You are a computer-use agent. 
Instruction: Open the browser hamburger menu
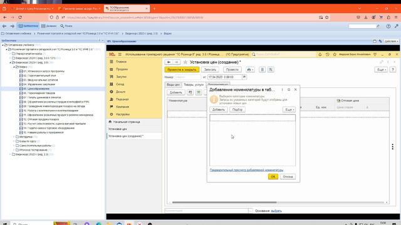(x=396, y=17)
